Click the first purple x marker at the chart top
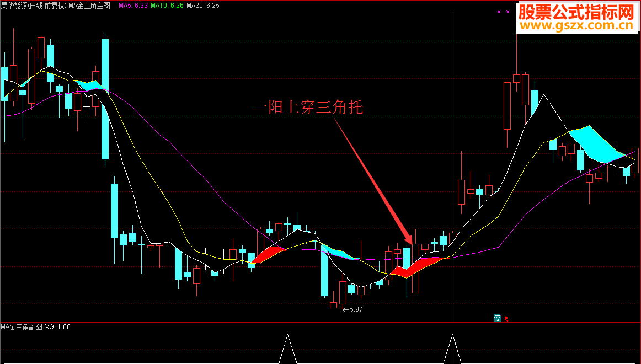 [499, 12]
